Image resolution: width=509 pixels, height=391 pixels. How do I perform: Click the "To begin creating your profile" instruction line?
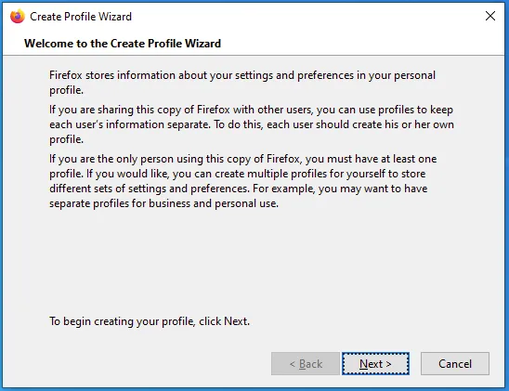(x=150, y=321)
